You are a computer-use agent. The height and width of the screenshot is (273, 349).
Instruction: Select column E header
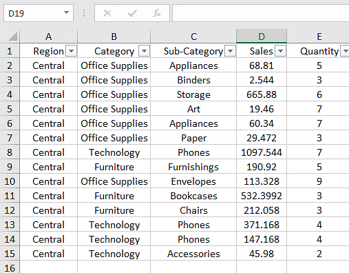click(319, 37)
